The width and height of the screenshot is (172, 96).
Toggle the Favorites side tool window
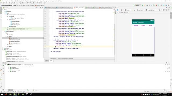[x=1, y=68]
